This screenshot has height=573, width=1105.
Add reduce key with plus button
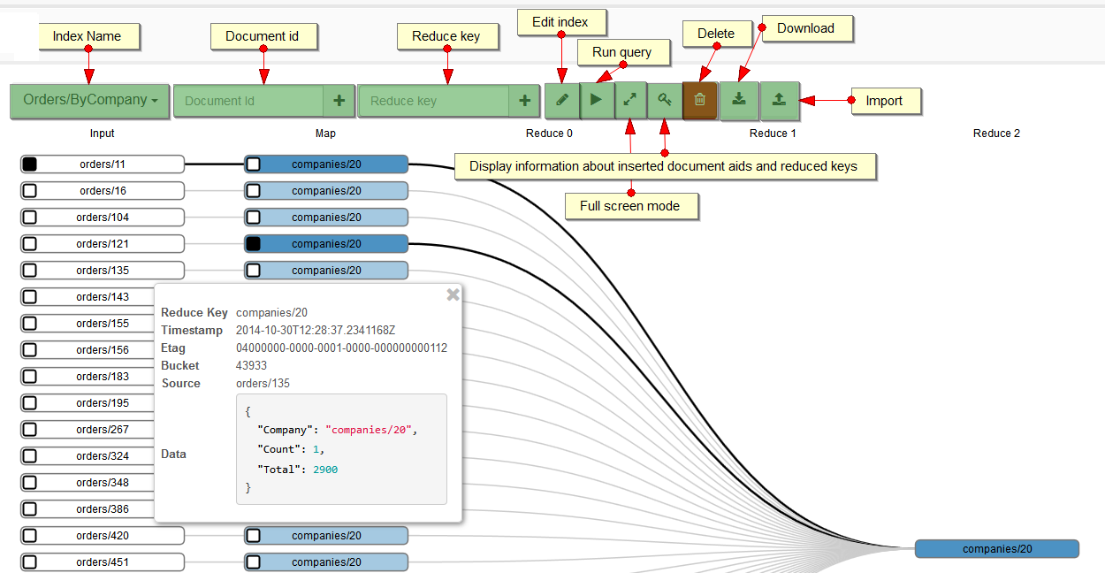pyautogui.click(x=524, y=101)
